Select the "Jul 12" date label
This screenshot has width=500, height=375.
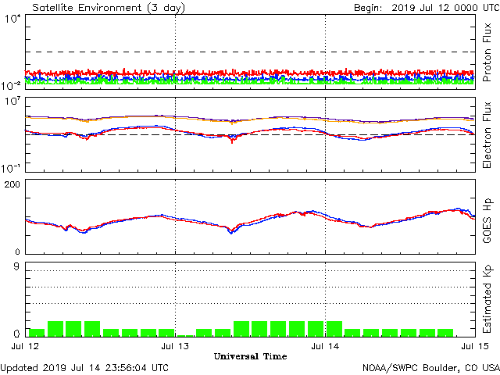(25, 346)
